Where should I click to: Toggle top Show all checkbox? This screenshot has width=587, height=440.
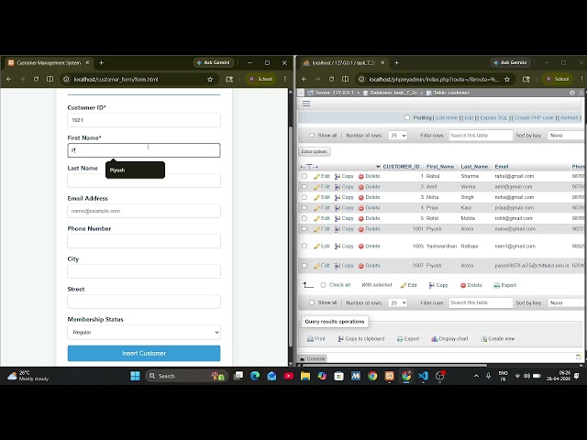pyautogui.click(x=312, y=136)
